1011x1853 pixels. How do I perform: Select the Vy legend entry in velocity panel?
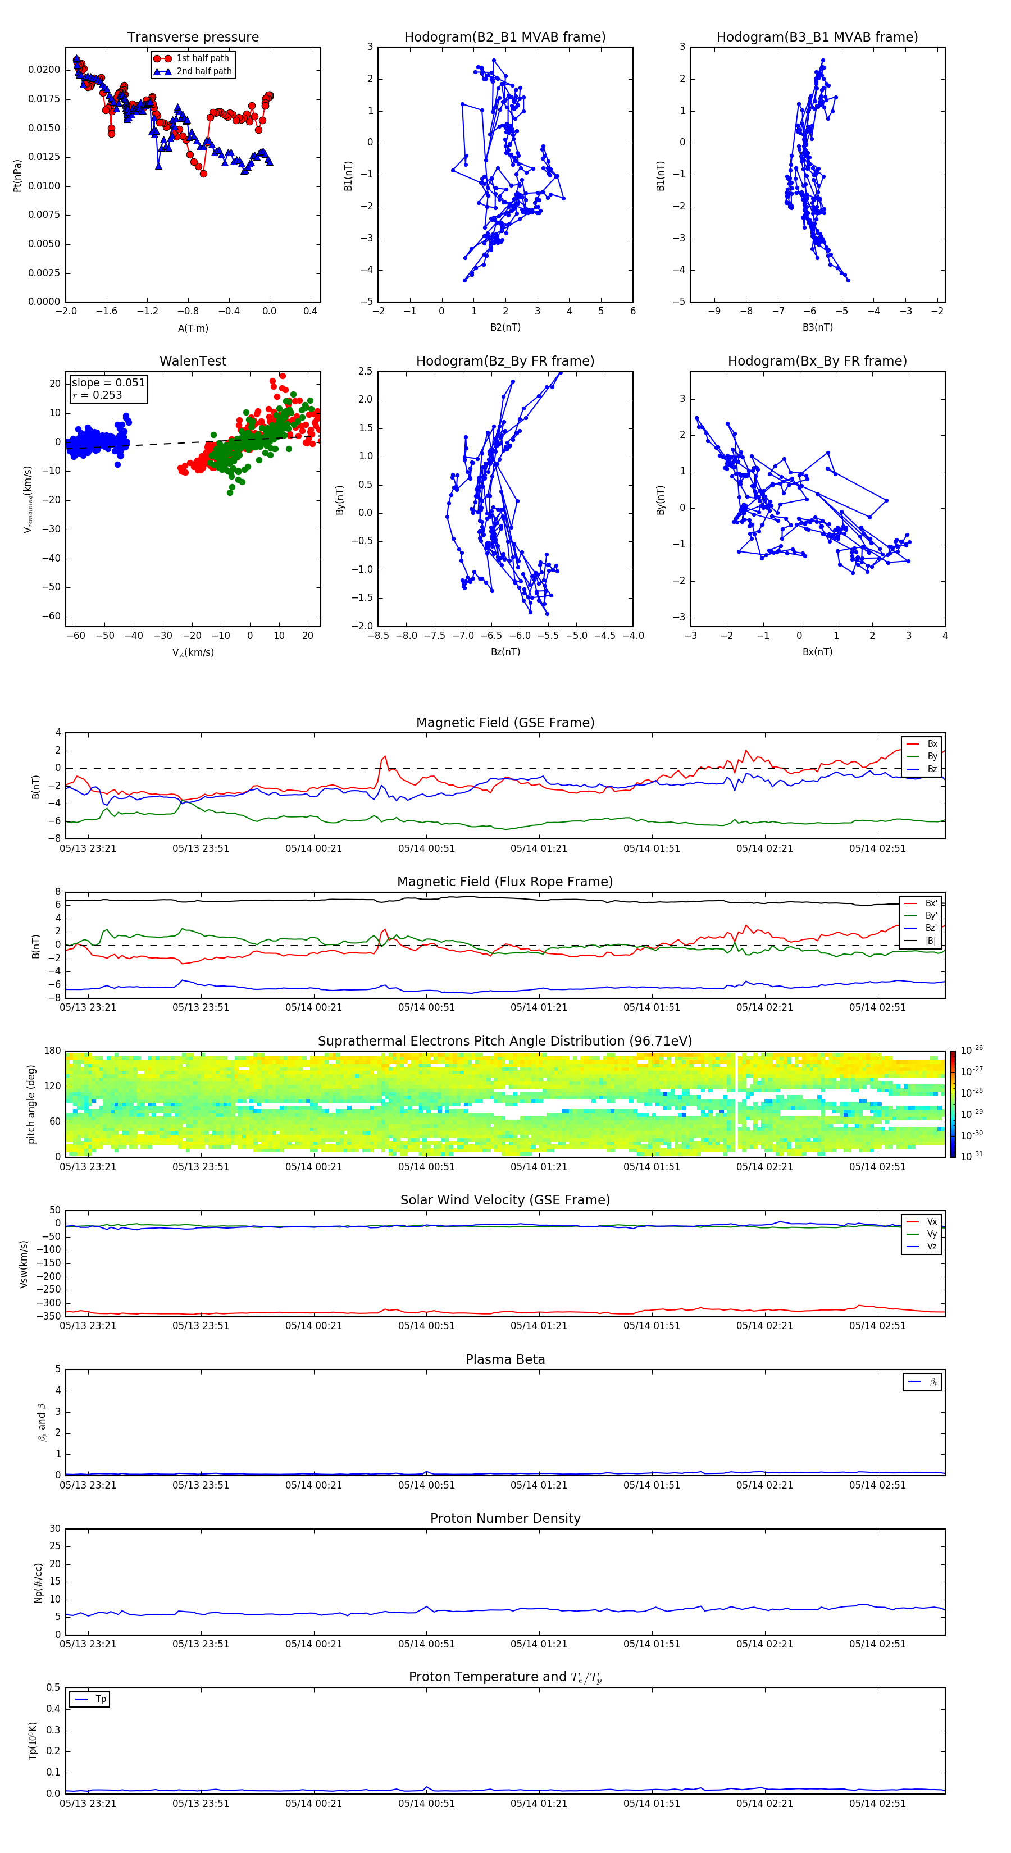point(922,1234)
